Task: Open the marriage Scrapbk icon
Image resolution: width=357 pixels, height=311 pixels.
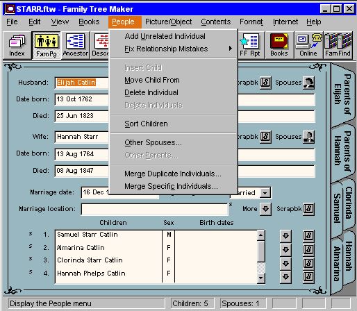Action: (x=309, y=209)
